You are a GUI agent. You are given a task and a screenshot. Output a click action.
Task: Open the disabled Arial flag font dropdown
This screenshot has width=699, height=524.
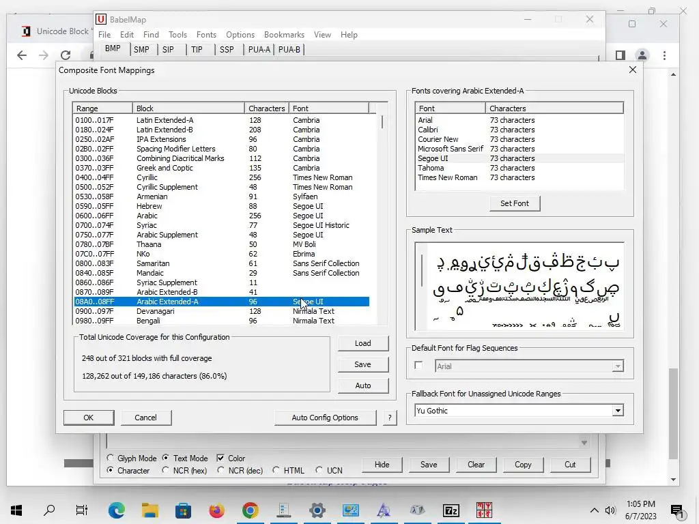pyautogui.click(x=617, y=366)
